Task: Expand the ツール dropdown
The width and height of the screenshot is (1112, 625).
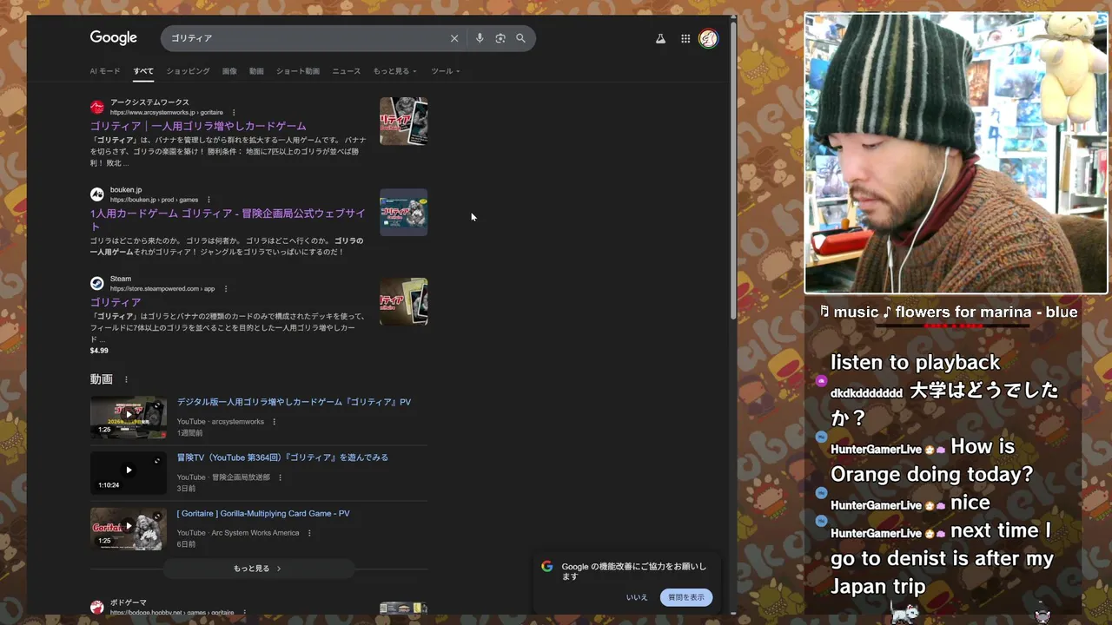Action: (x=446, y=71)
